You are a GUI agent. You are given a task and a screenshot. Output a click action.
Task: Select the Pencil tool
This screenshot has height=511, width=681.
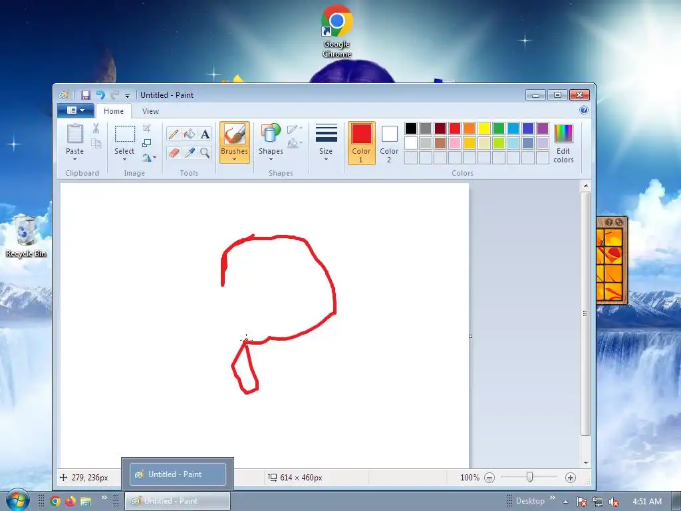174,134
